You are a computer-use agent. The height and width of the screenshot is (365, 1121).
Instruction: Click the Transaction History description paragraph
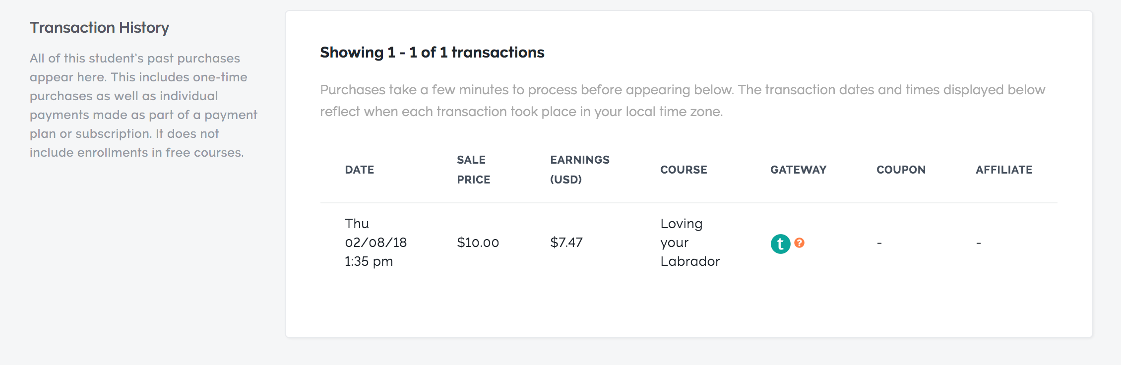tap(143, 105)
